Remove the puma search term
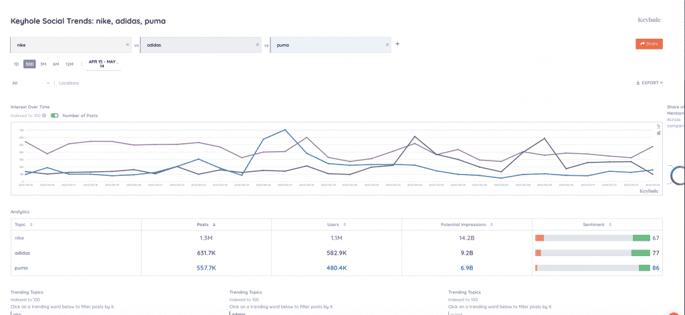Viewport: 685px width, 315px height. [387, 45]
